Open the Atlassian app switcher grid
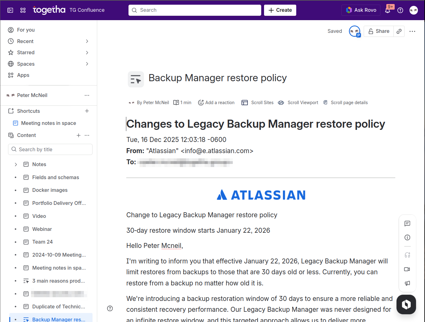The image size is (425, 322). point(23,10)
